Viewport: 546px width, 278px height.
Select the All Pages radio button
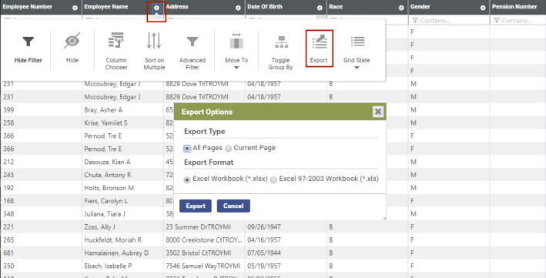click(187, 149)
